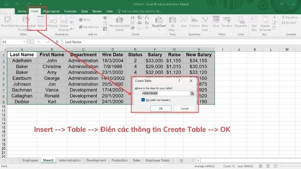The width and height of the screenshot is (301, 169).
Task: Open 3D Map tool
Action: [x=172, y=23]
